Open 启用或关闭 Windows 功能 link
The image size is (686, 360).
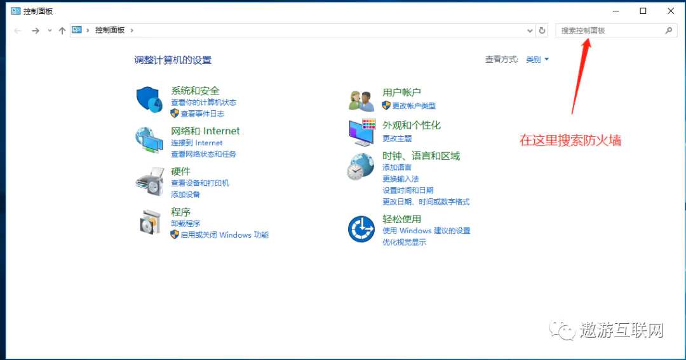pos(224,235)
